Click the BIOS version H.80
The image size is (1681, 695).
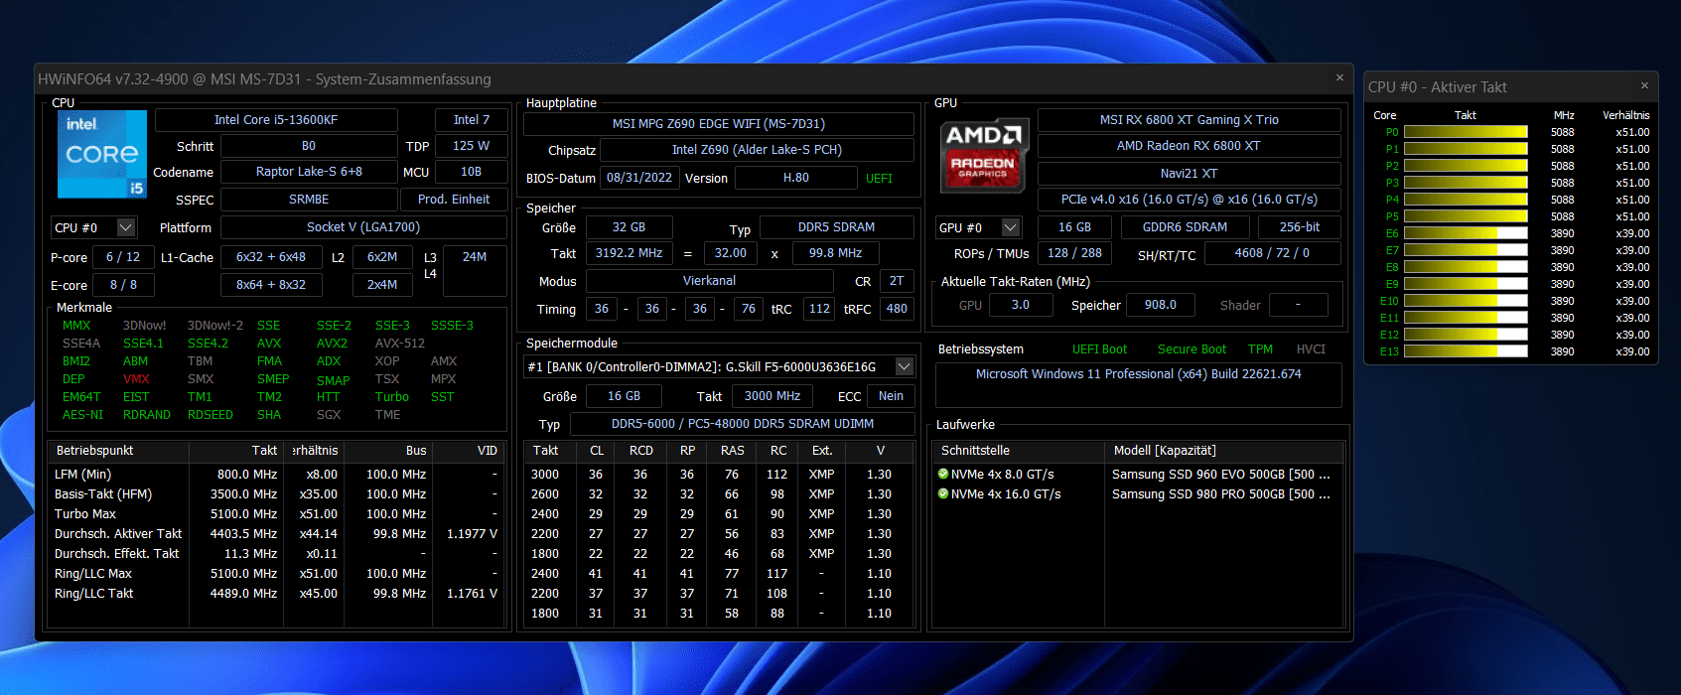pos(796,178)
